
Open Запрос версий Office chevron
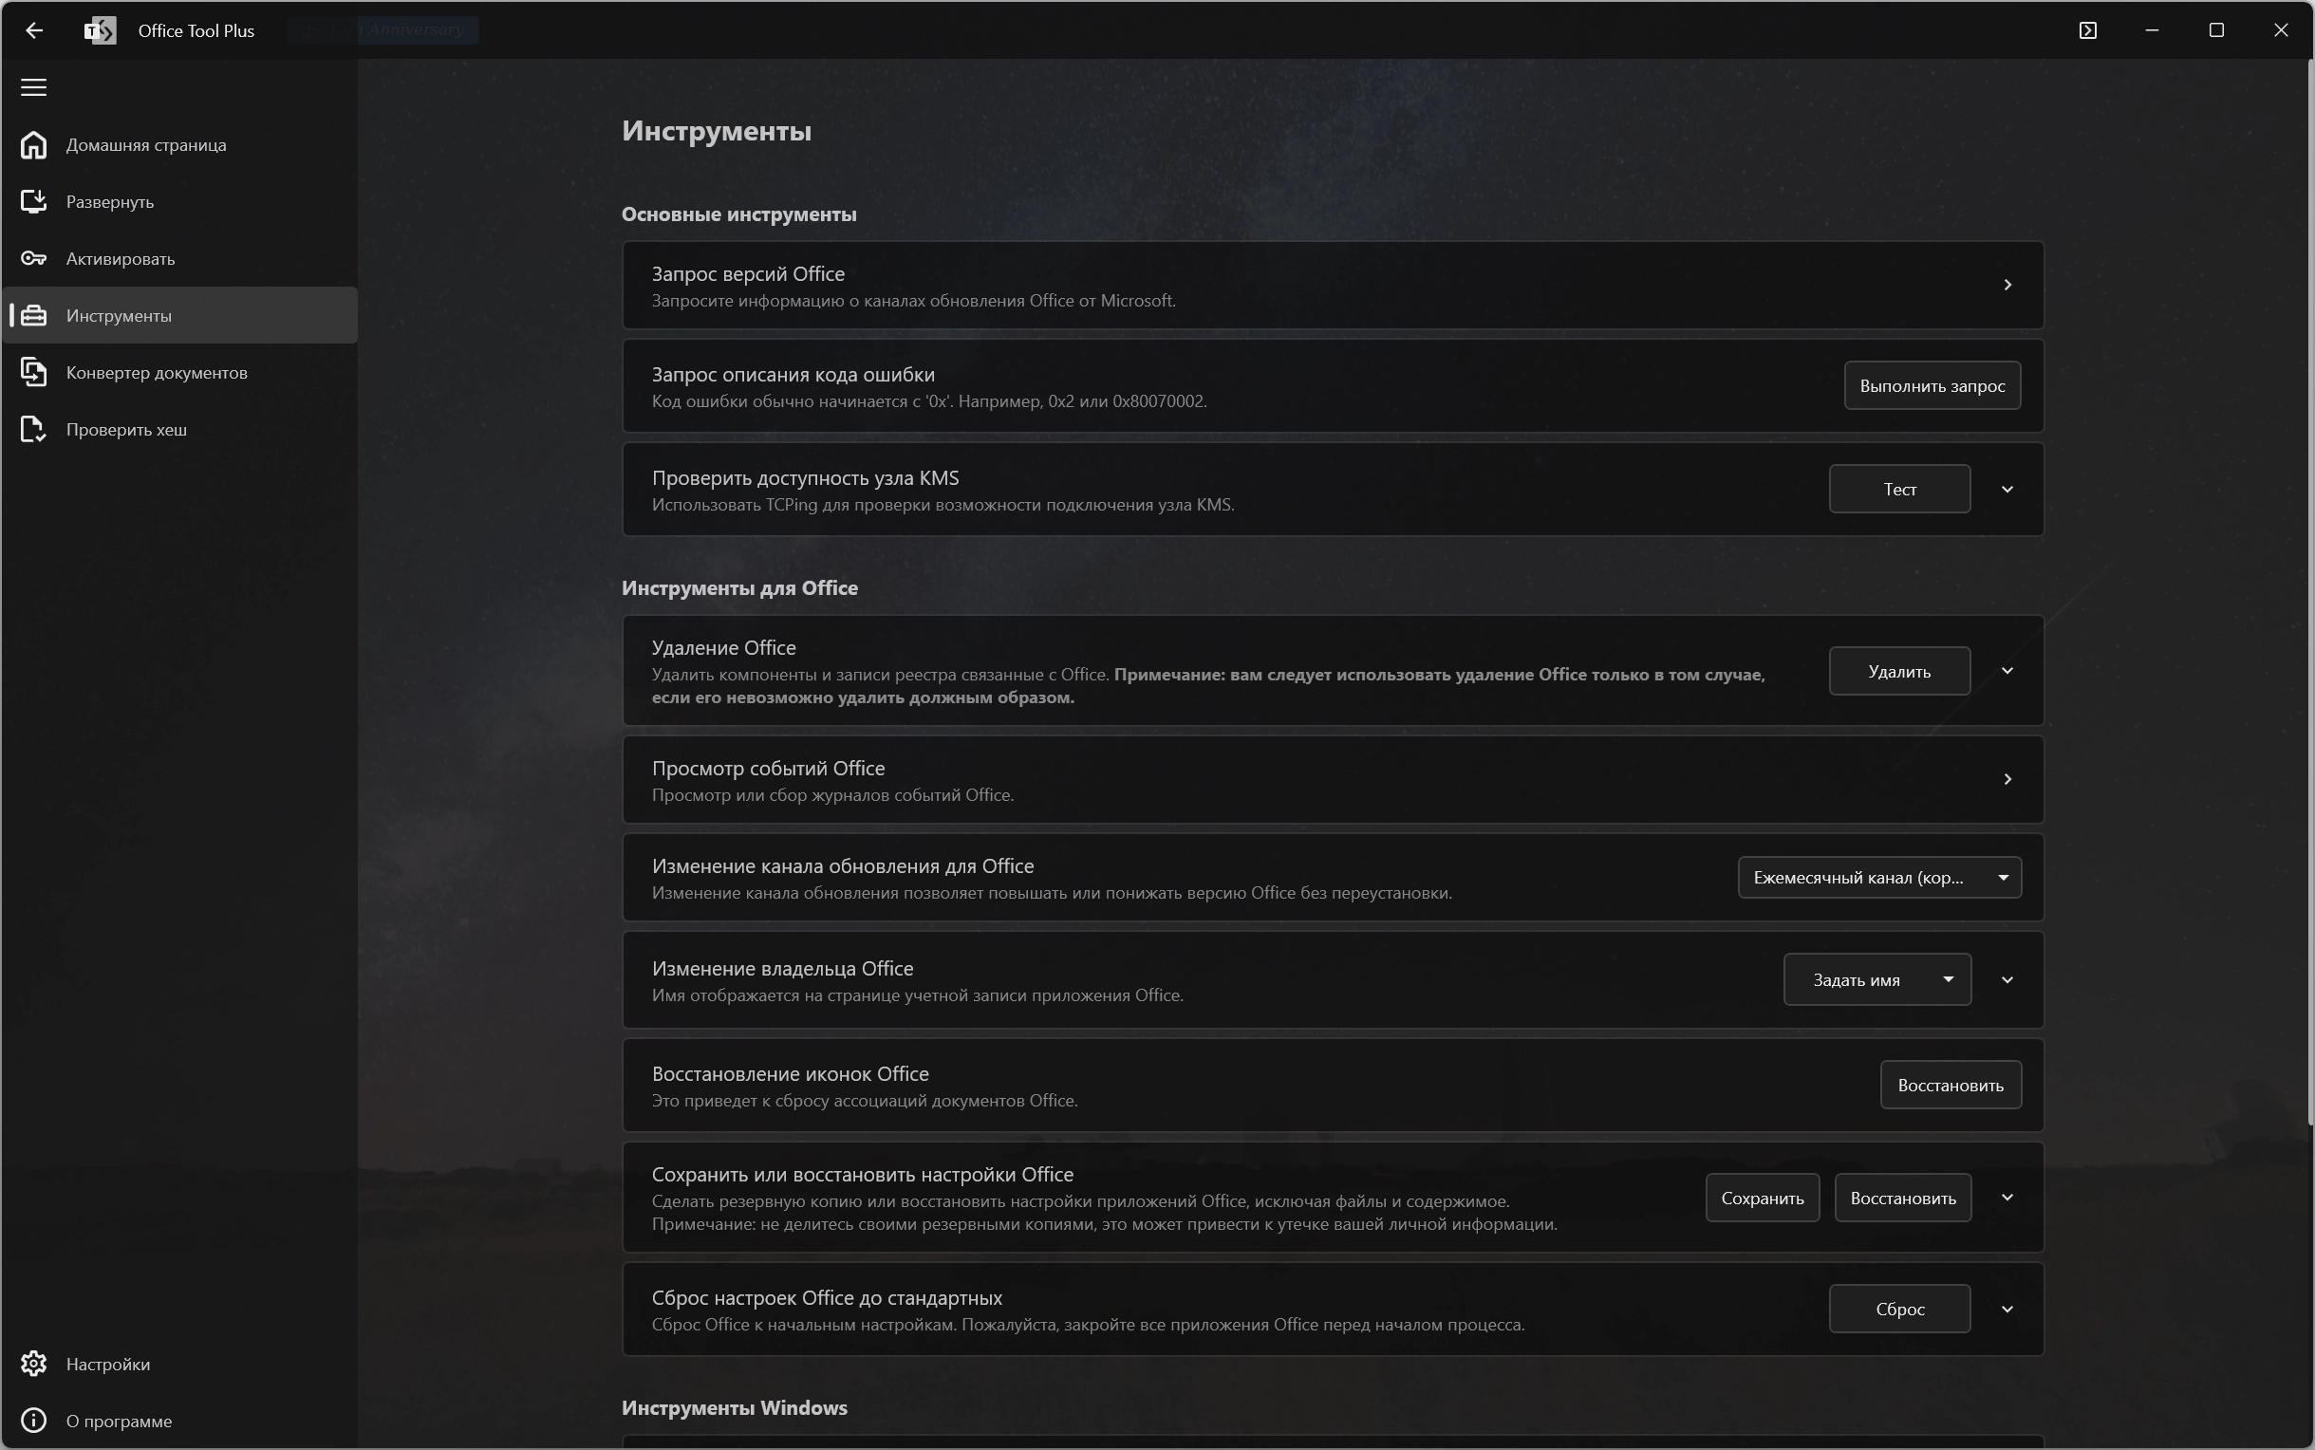tap(2007, 285)
